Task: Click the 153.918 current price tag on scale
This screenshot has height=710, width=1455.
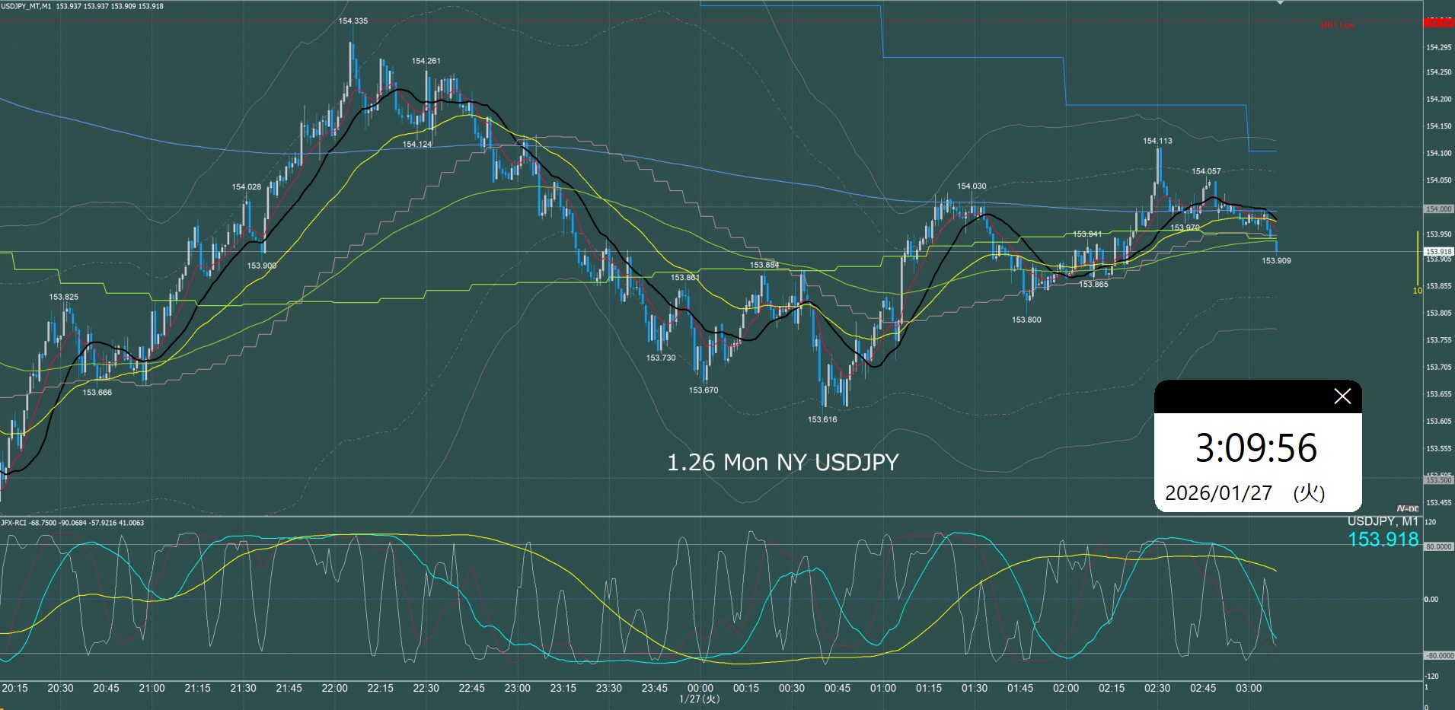Action: (1437, 251)
